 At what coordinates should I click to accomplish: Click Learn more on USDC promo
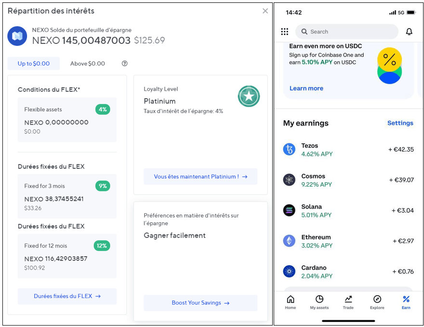coord(306,88)
